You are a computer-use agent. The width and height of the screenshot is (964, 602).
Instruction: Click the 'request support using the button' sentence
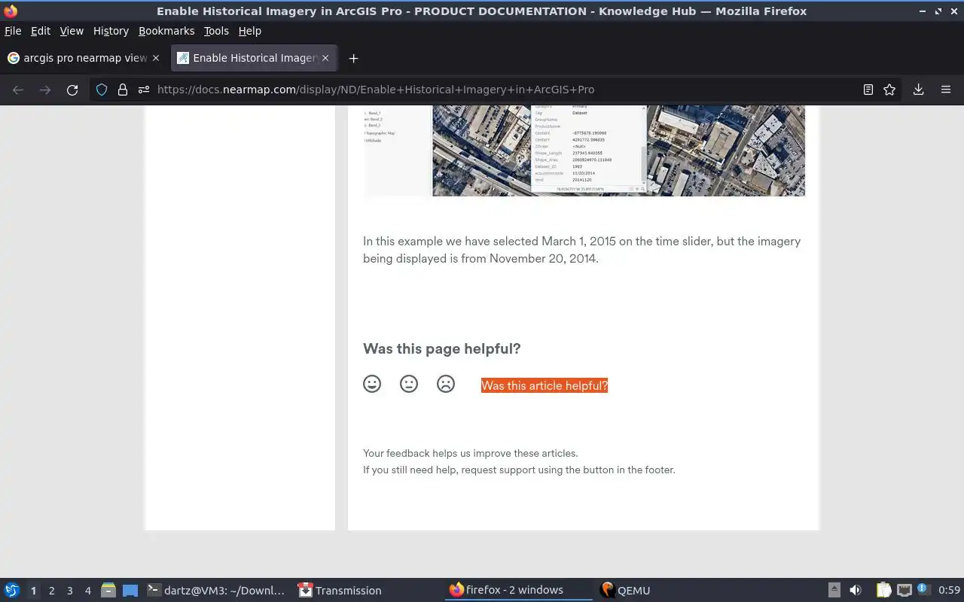click(519, 470)
